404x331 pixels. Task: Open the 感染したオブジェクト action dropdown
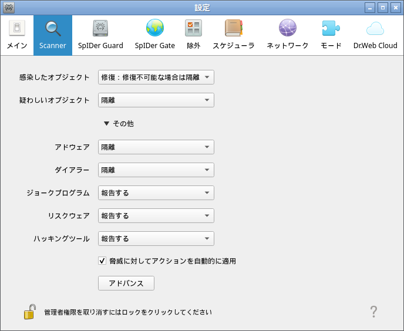pos(156,77)
